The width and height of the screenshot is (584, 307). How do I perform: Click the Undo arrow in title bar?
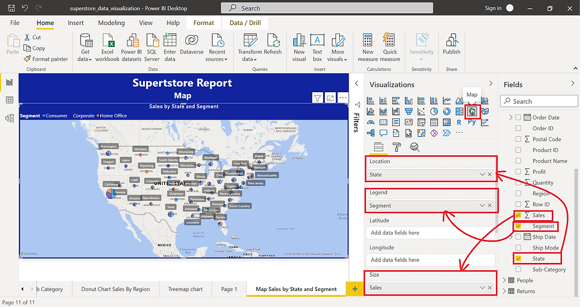tap(25, 8)
